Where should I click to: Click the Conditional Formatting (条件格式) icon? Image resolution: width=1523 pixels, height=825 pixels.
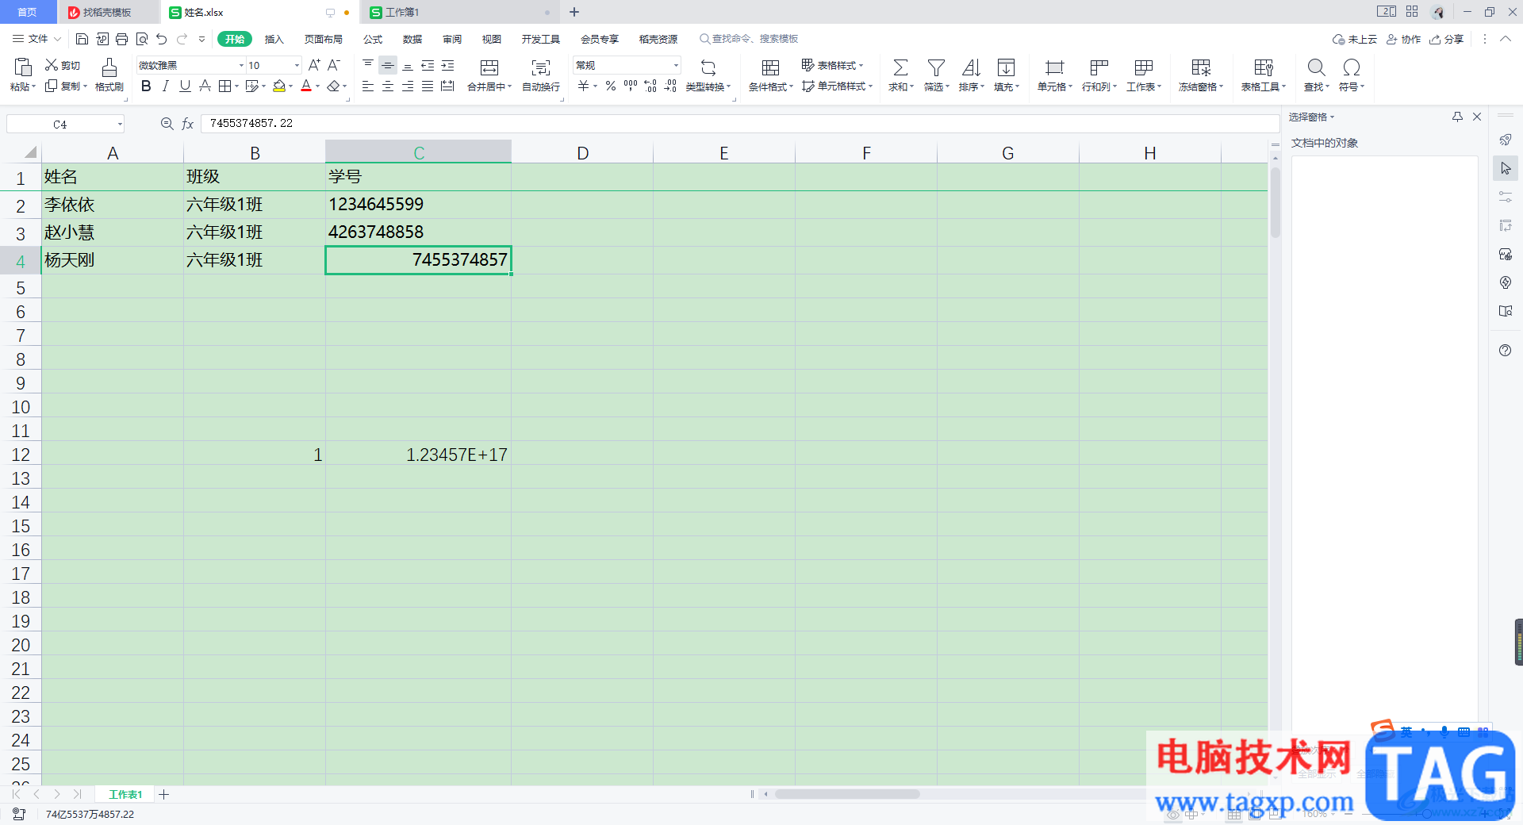coord(770,67)
